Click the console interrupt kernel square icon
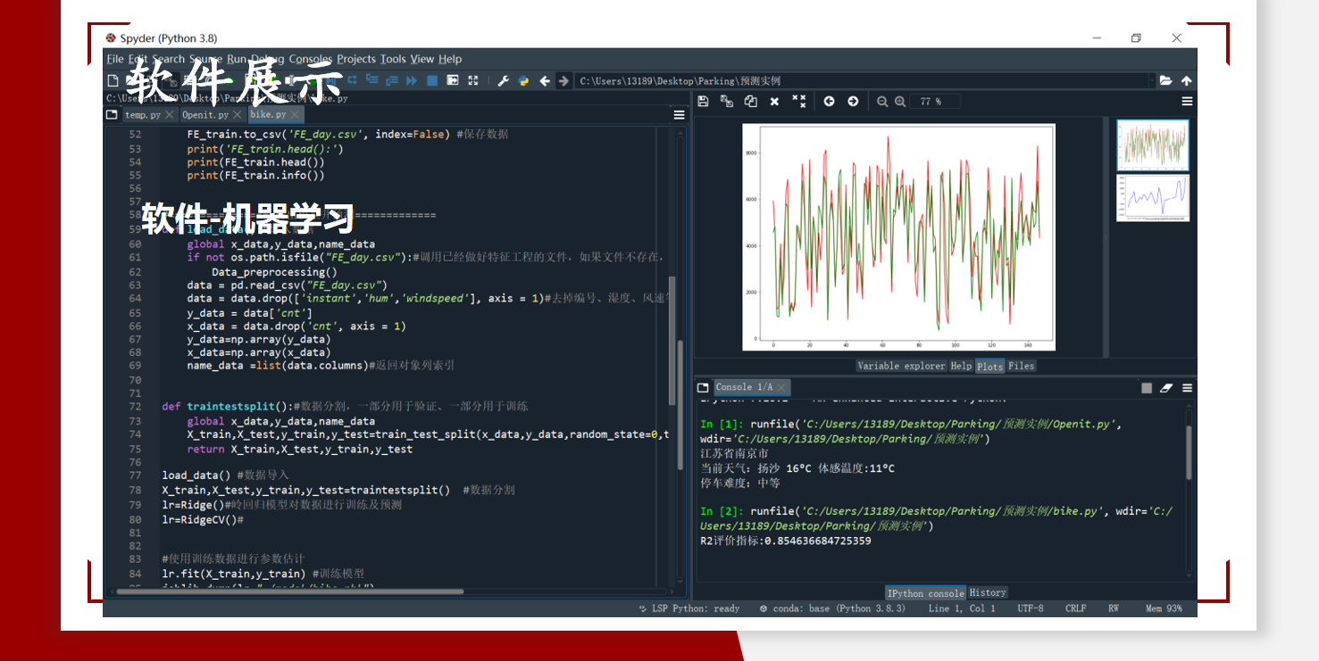1319x661 pixels. pos(1147,388)
